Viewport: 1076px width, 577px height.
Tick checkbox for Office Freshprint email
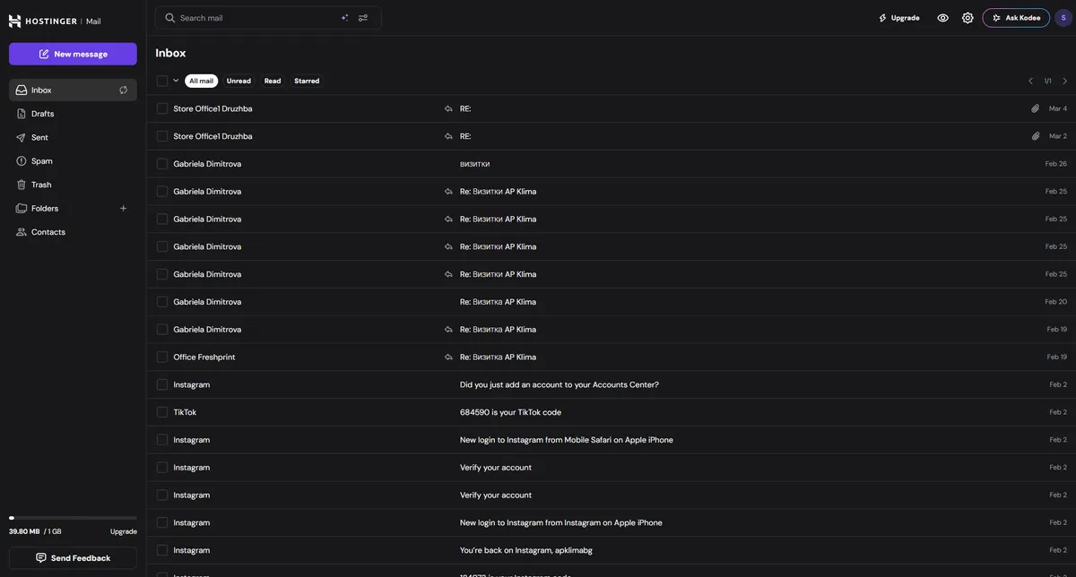[162, 357]
